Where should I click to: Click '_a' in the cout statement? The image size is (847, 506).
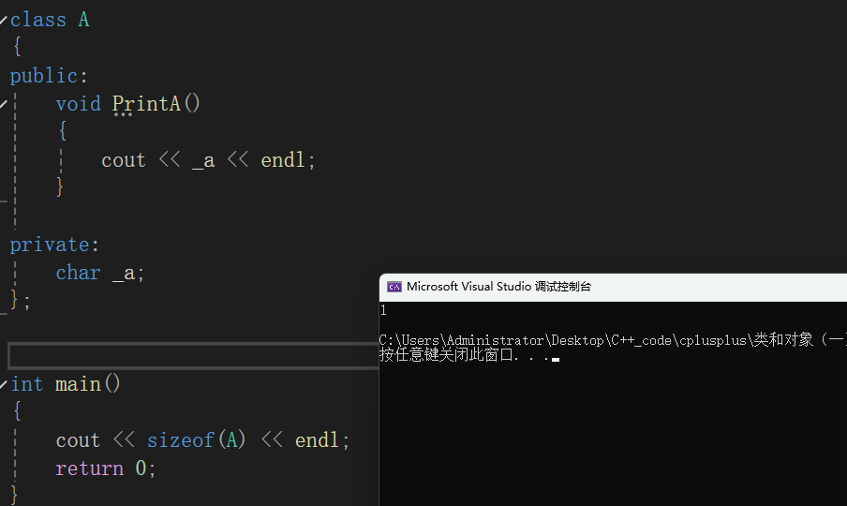click(203, 160)
